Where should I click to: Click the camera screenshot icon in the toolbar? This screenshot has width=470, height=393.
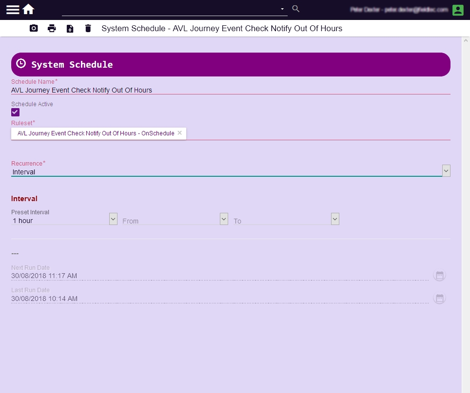point(33,28)
